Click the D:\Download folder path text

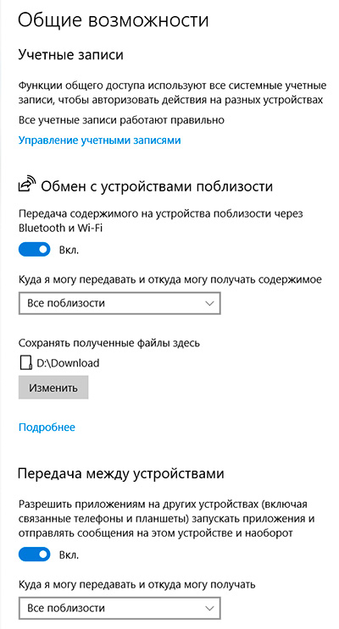pyautogui.click(x=68, y=363)
